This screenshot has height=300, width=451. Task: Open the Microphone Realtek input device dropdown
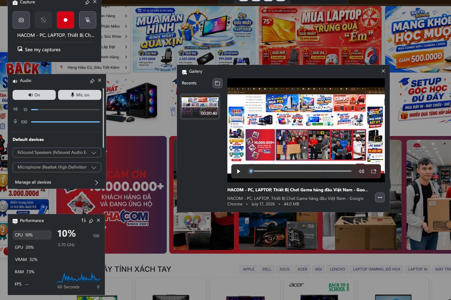pyautogui.click(x=57, y=167)
